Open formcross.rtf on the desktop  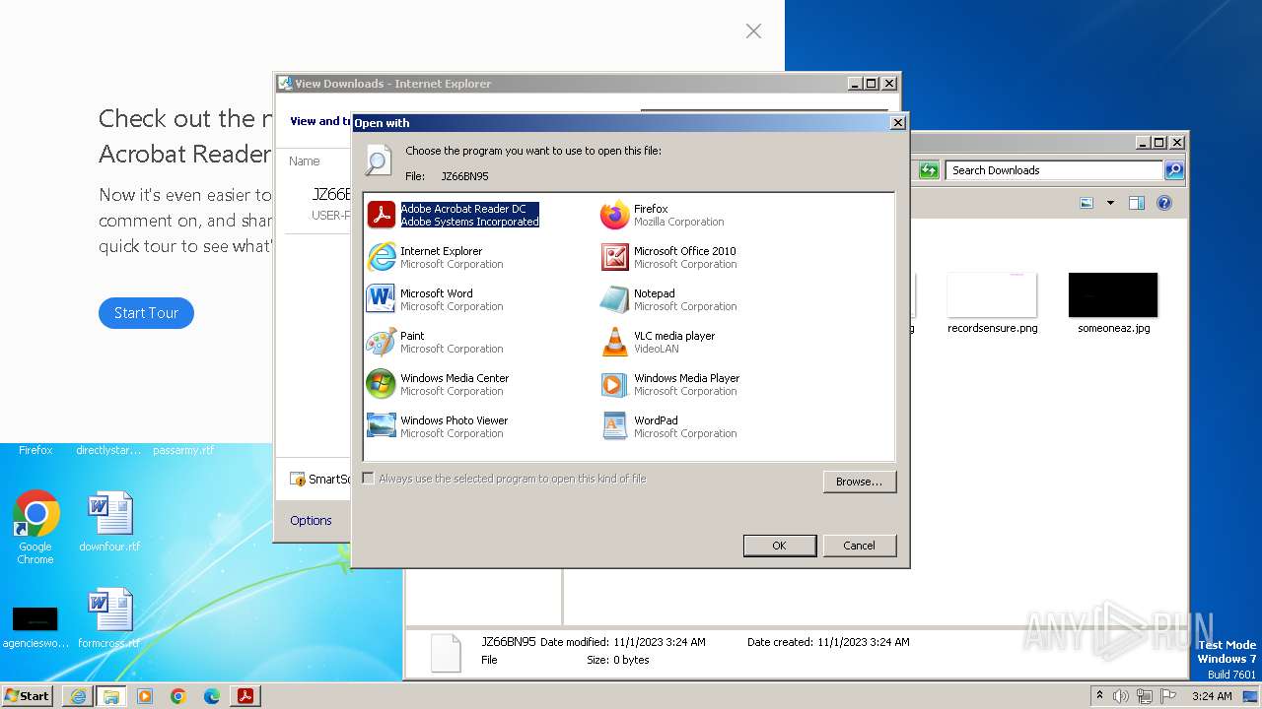point(109,618)
